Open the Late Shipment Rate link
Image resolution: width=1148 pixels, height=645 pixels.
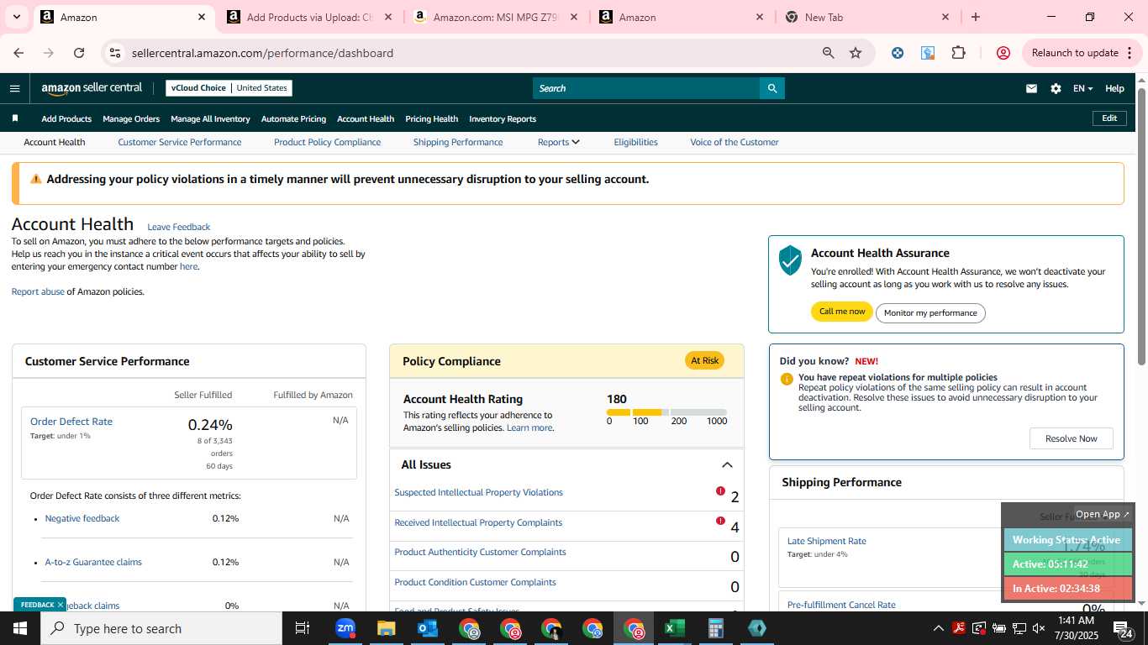coord(826,541)
